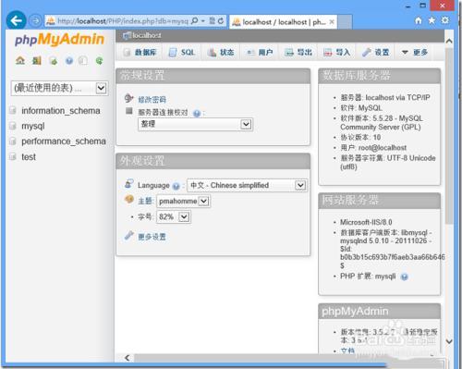Click the 更多设置 link
Screen dimensions: 462x369
click(152, 237)
